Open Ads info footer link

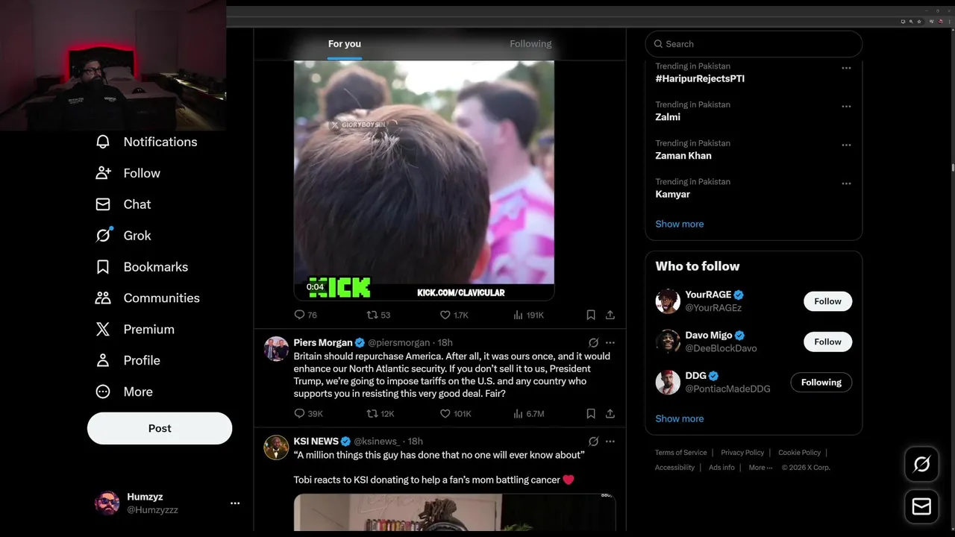721,468
